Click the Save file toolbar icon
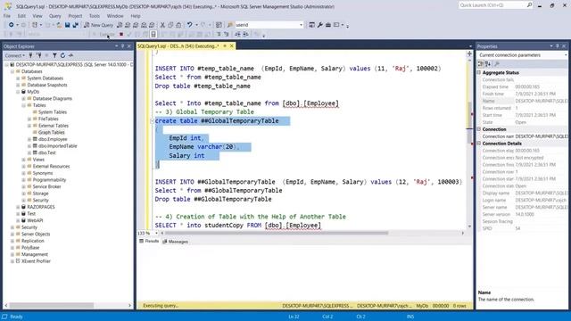571x321 pixels. (x=68, y=25)
